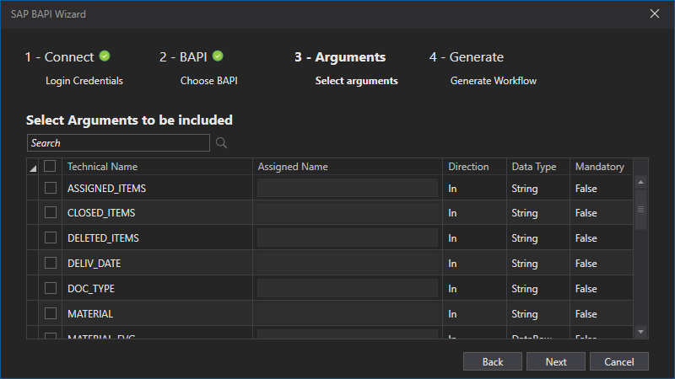Click the green check beside Connect
This screenshot has height=379, width=675.
point(105,56)
